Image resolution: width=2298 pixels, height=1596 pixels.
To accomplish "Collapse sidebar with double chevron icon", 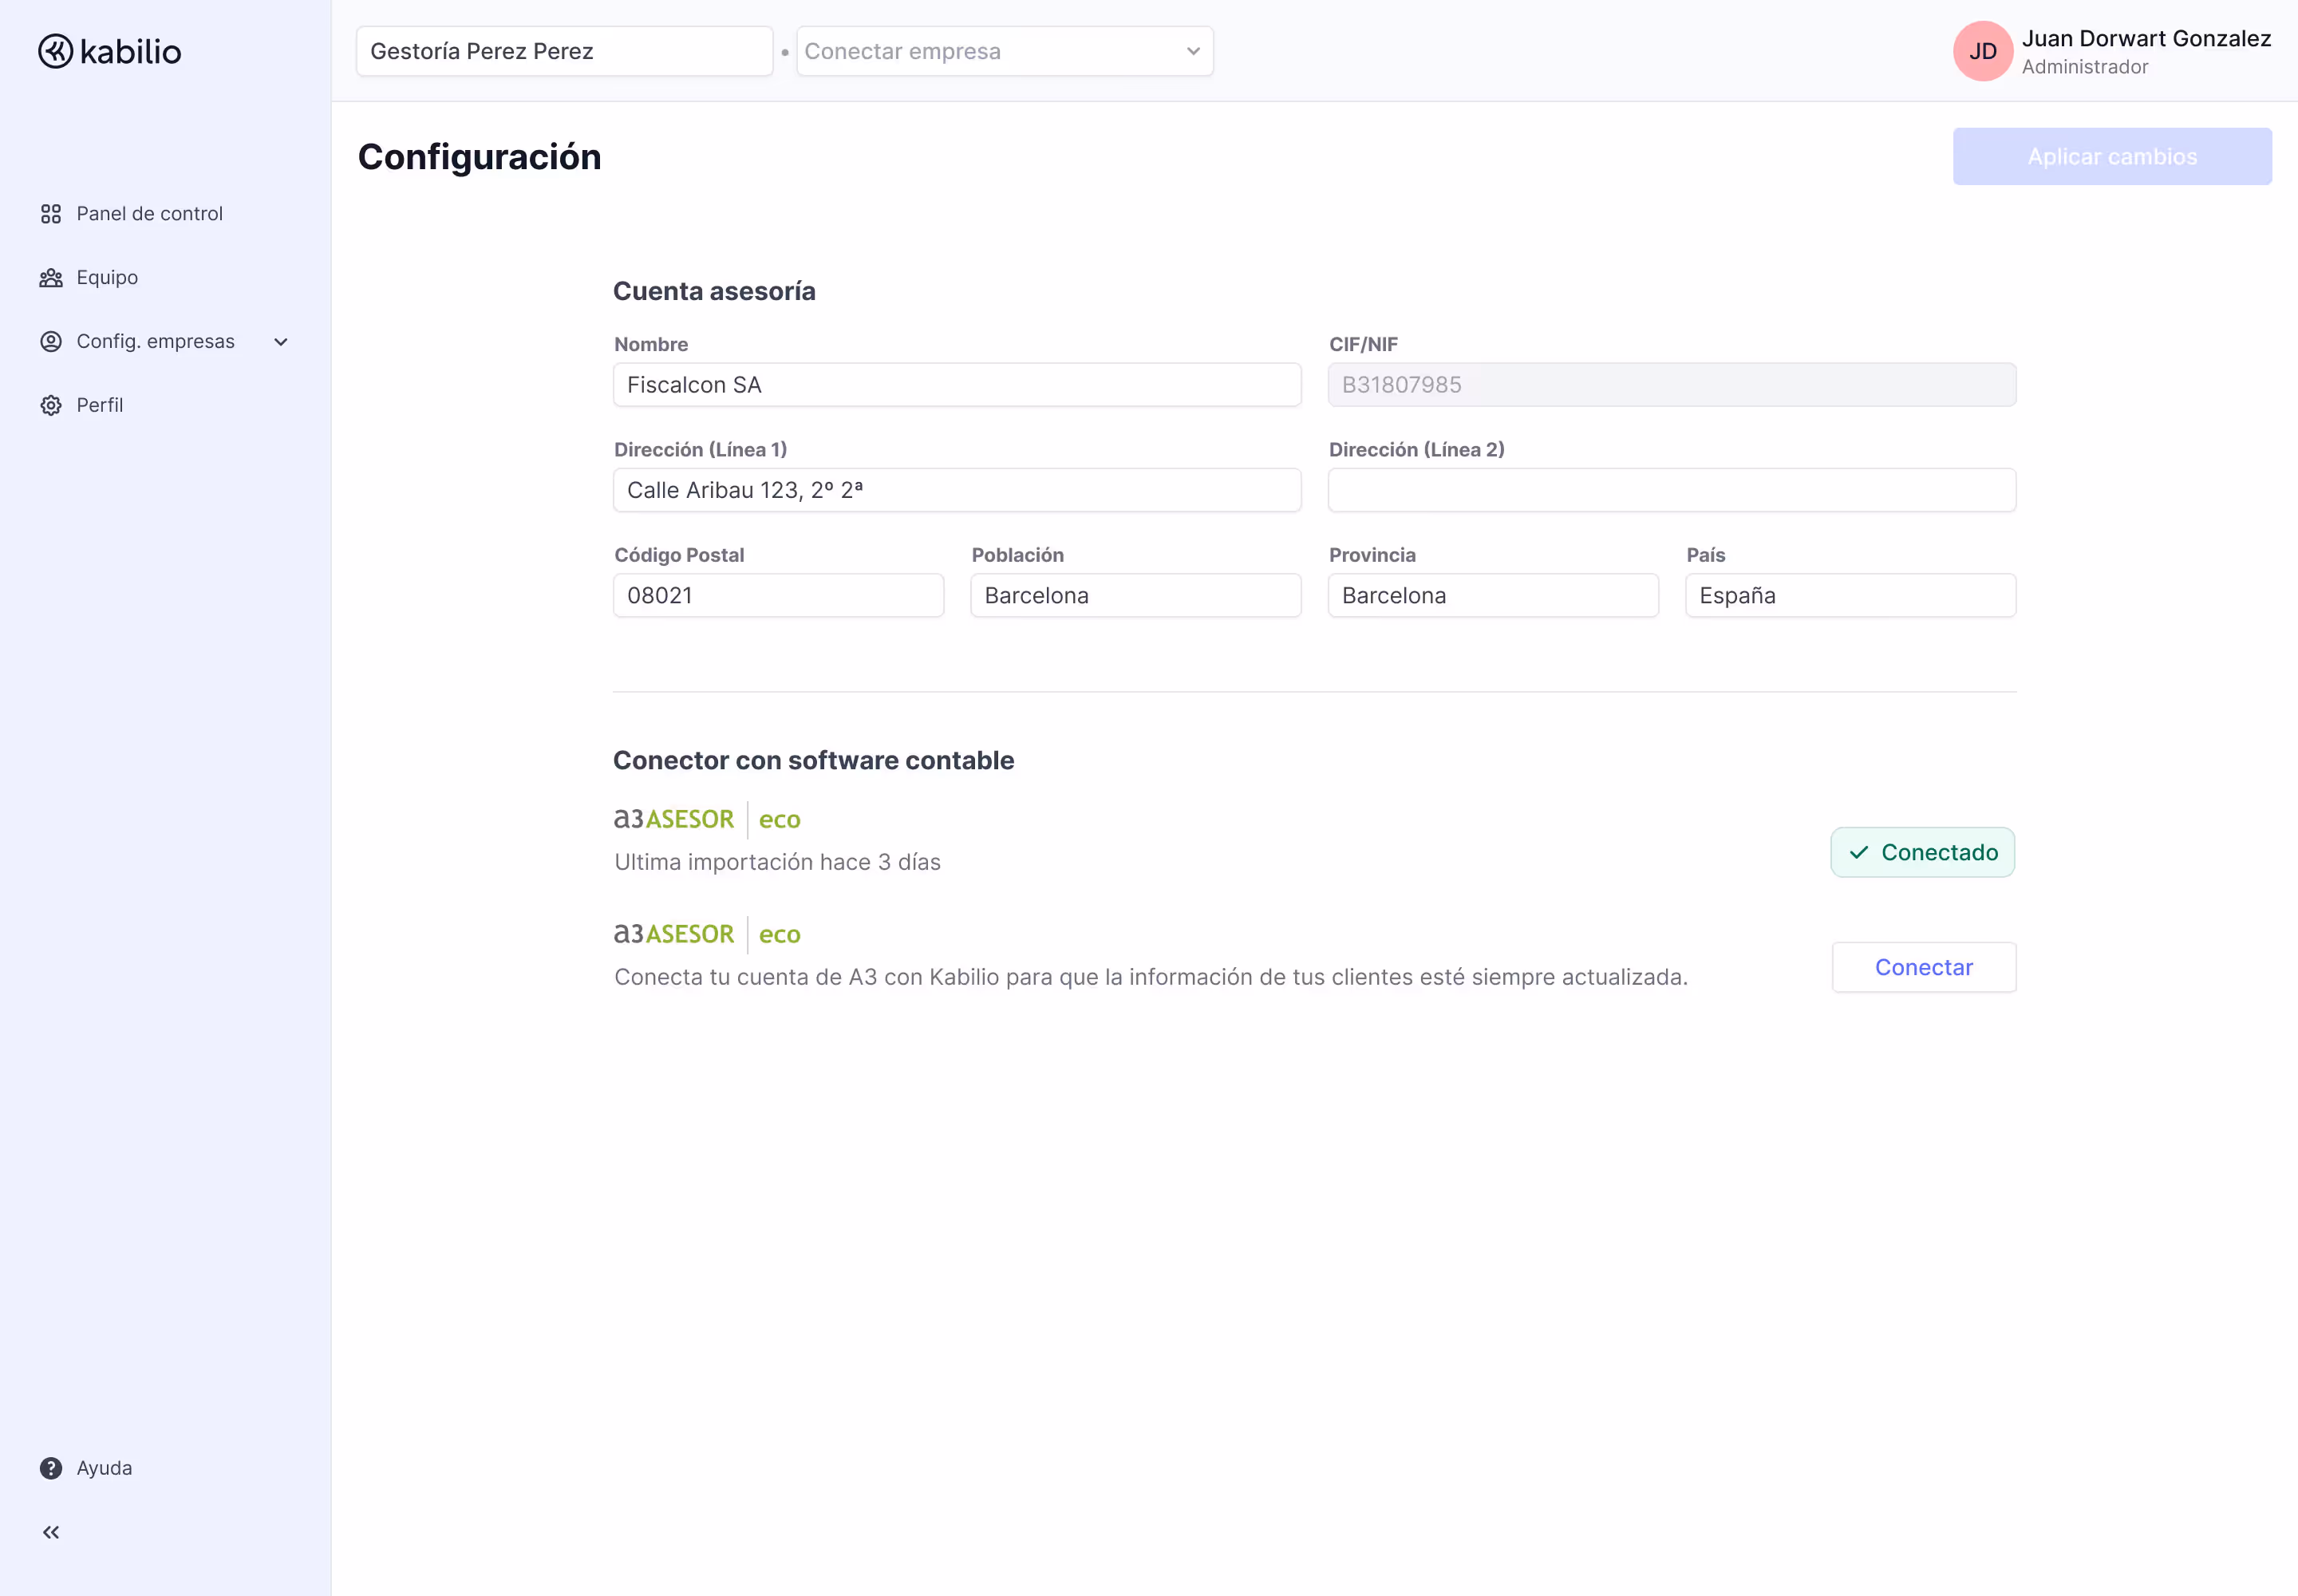I will tap(51, 1532).
